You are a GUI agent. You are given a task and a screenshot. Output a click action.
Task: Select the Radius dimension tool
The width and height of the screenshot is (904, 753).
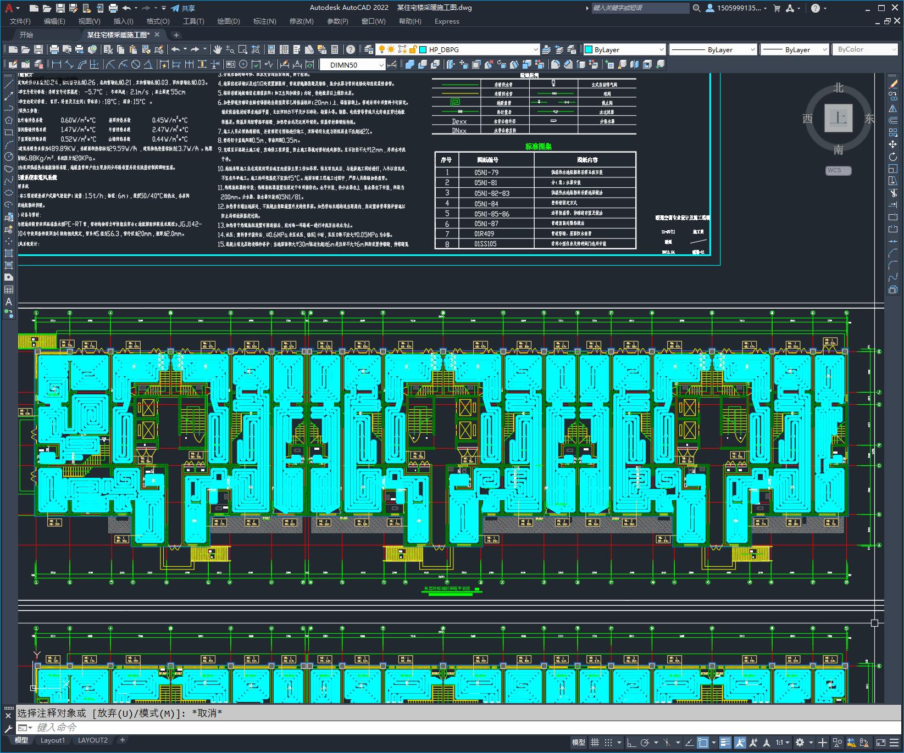click(x=110, y=65)
